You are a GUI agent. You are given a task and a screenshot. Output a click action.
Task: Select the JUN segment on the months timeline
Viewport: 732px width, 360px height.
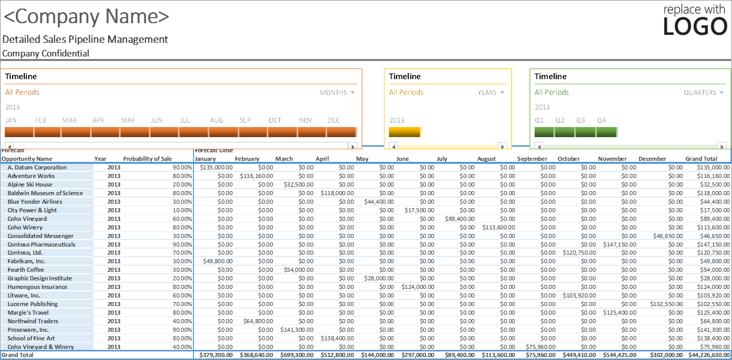[164, 132]
